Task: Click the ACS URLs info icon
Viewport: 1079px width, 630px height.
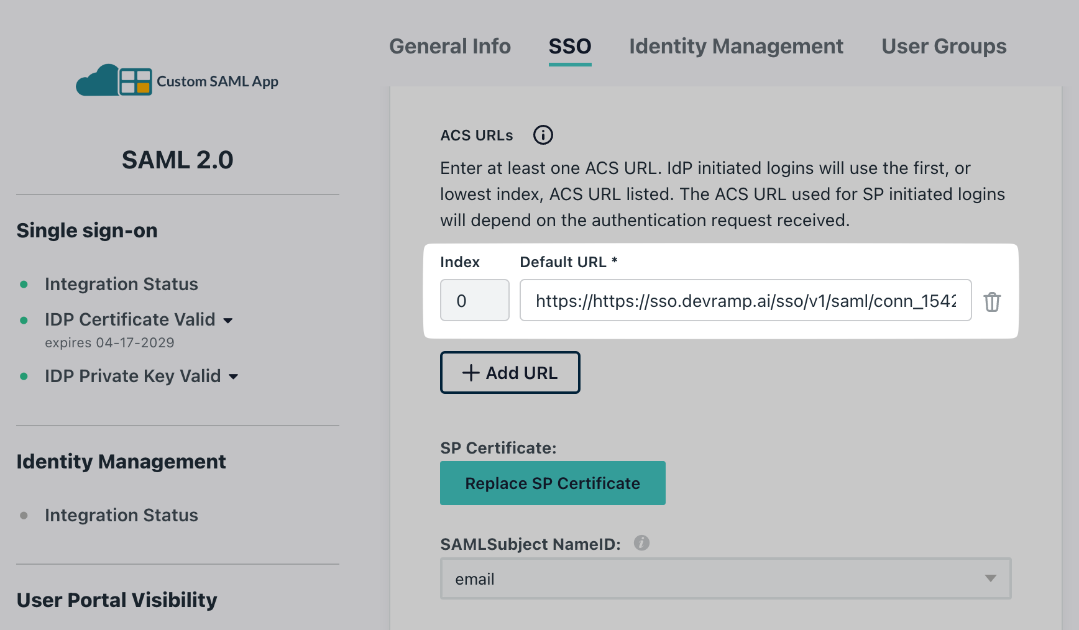Action: pyautogui.click(x=542, y=135)
